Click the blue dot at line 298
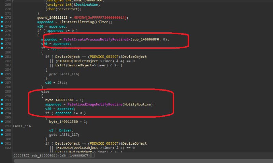Image resolution: width=273 pixels, height=163 pixels. coord(2,130)
